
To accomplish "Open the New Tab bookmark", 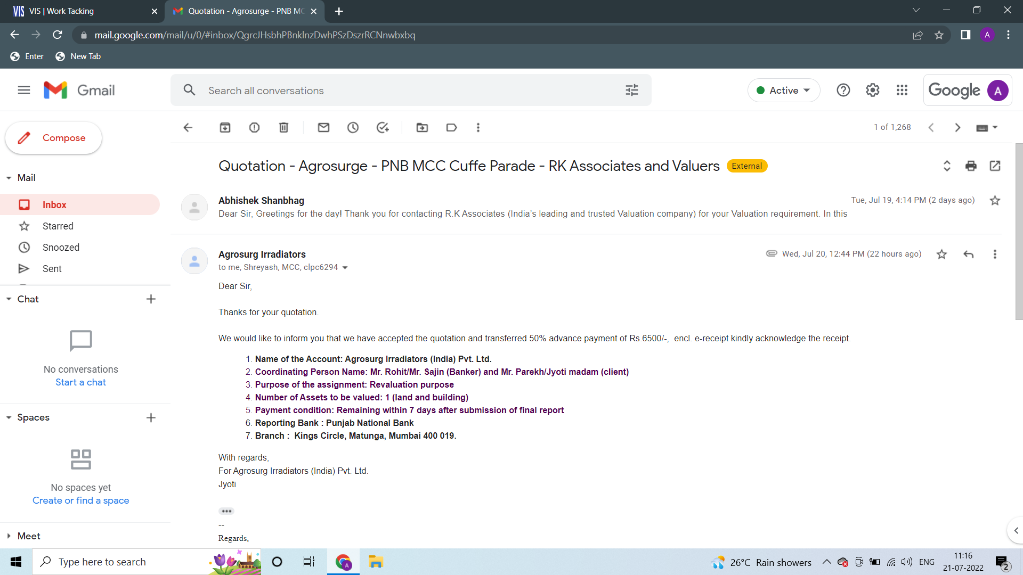I will pyautogui.click(x=78, y=56).
